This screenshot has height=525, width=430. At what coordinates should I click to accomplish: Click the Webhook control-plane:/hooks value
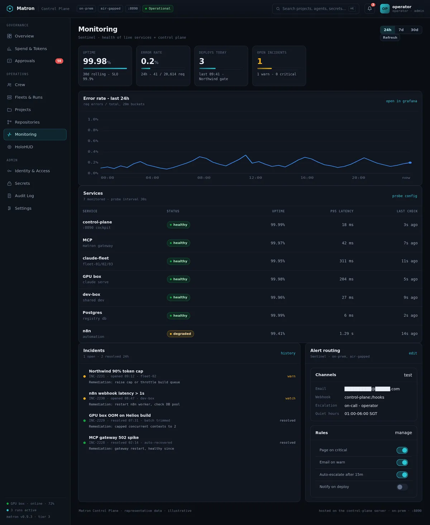(364, 397)
